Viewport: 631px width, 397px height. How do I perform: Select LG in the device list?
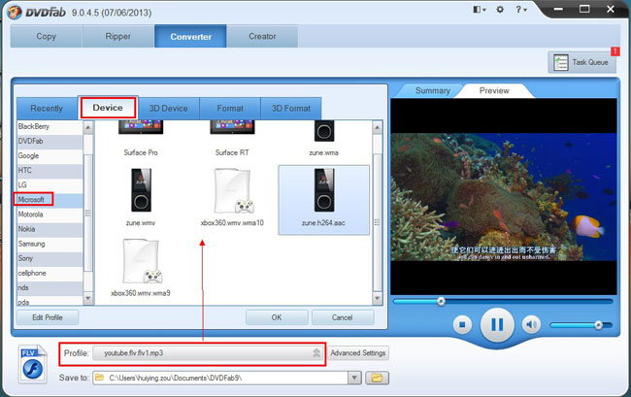tap(50, 185)
